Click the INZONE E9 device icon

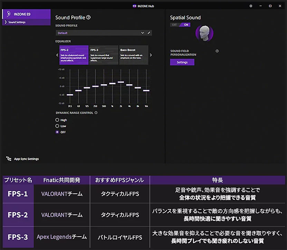point(8,14)
